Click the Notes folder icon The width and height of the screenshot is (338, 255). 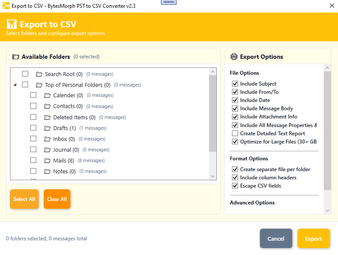click(47, 172)
